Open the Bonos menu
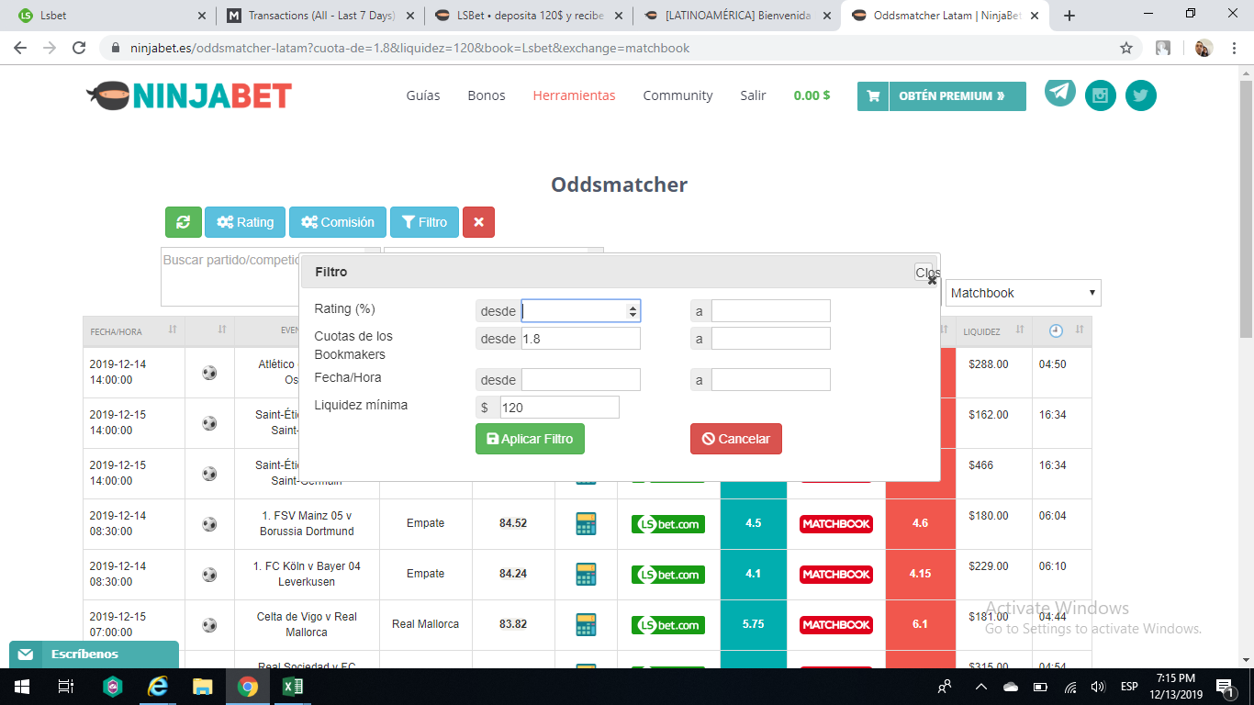1254x705 pixels. point(487,95)
